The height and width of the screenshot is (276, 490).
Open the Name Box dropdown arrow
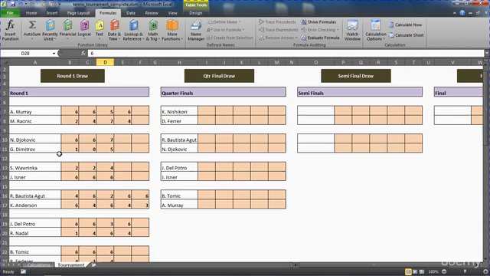pos(54,54)
